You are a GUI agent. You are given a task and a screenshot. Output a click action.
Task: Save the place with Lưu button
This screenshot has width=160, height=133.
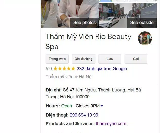[110, 59]
